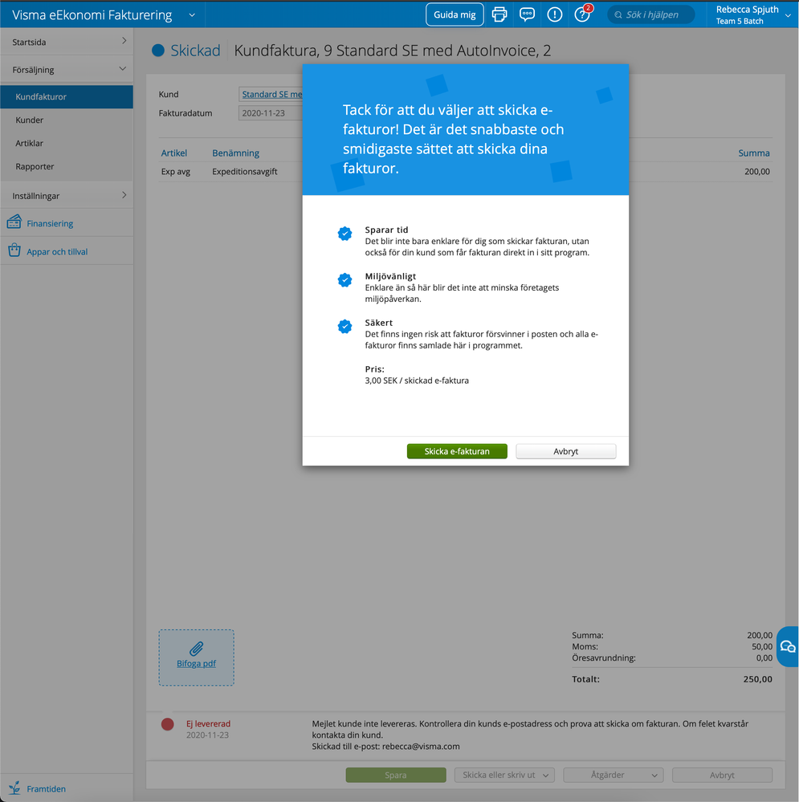Open Appar och tillval link
Screen dimensions: 799x802
pyautogui.click(x=57, y=251)
